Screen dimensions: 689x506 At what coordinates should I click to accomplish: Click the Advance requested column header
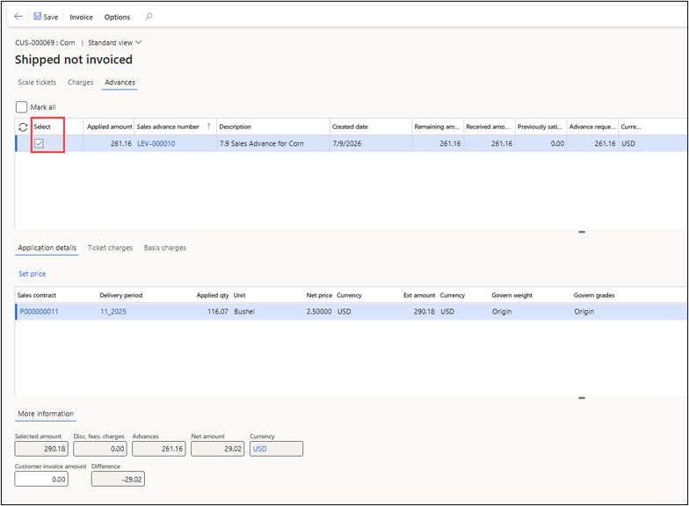(592, 126)
